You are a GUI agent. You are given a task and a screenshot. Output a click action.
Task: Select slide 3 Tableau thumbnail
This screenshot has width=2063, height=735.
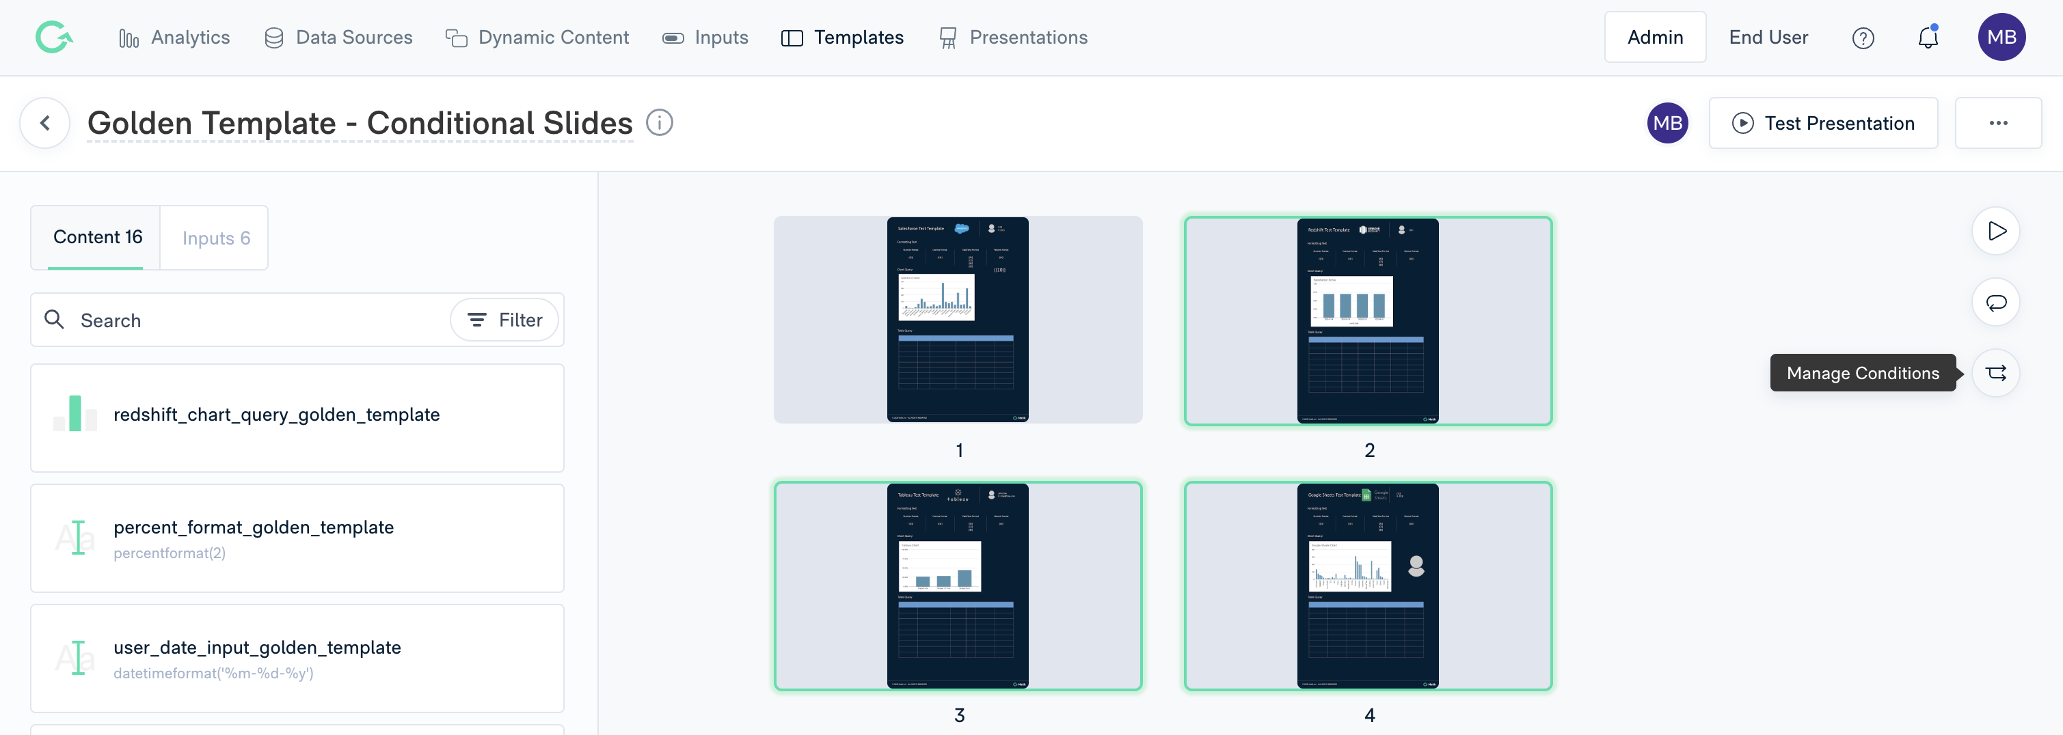958,585
